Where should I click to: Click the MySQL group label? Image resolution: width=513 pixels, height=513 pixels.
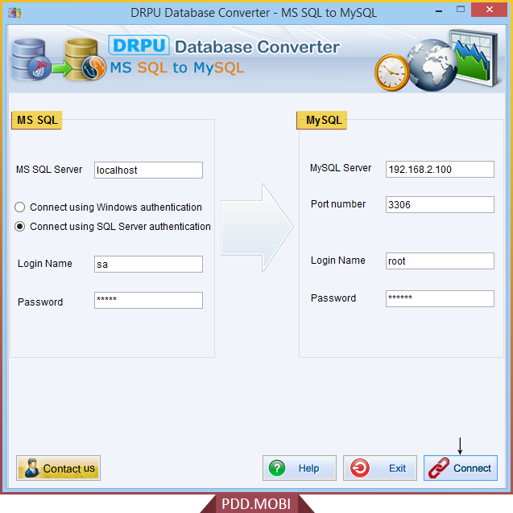(x=322, y=120)
